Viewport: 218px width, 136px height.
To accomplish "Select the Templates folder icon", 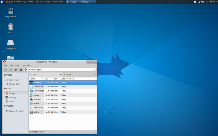I will coord(31,108).
